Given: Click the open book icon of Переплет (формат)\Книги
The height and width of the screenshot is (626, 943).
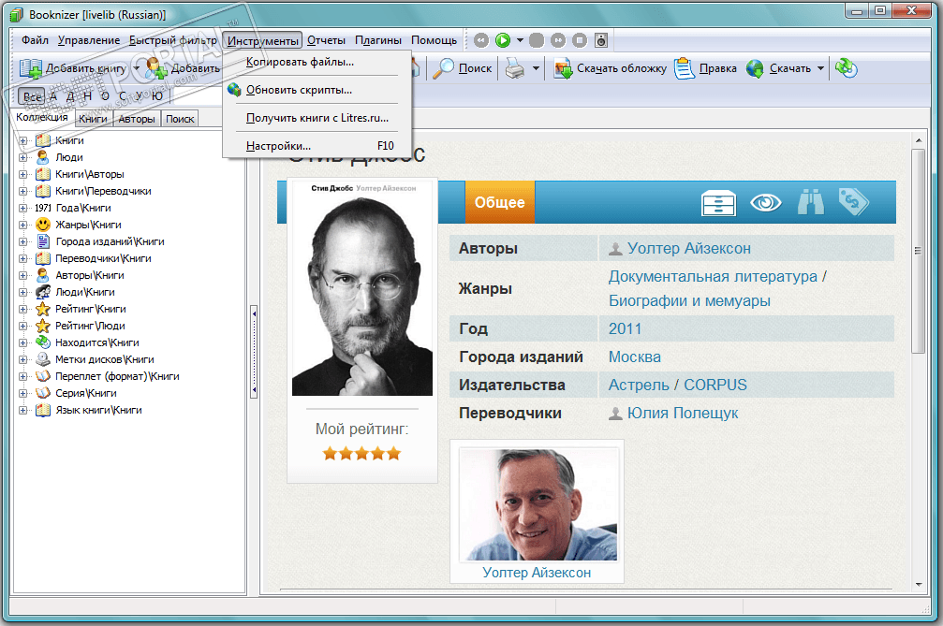Looking at the screenshot, I should click(x=43, y=376).
